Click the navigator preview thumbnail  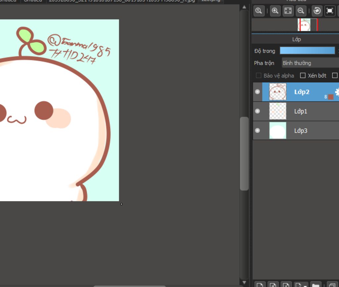point(304,24)
